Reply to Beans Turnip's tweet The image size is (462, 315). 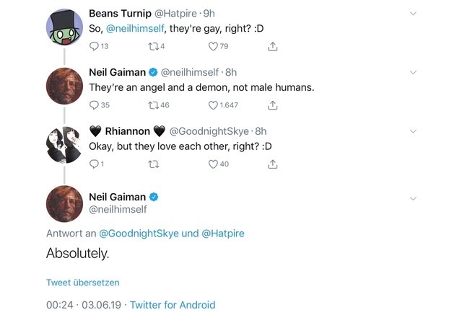point(93,47)
